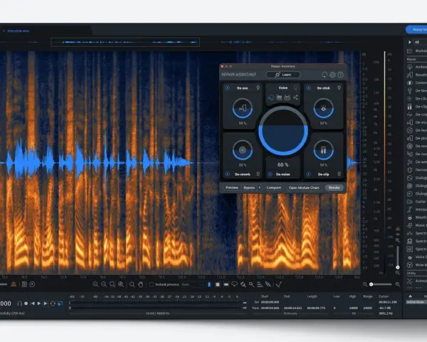Click the large De-noise 60% dial
Screen dimensions: 427x342
283,131
